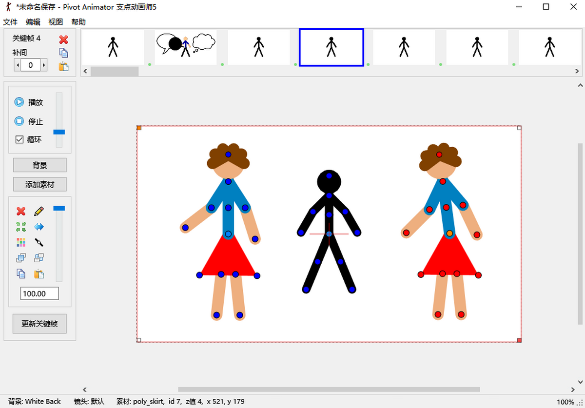The image size is (585, 408).
Task: Click the black stickman's head handle
Action: pos(329,176)
